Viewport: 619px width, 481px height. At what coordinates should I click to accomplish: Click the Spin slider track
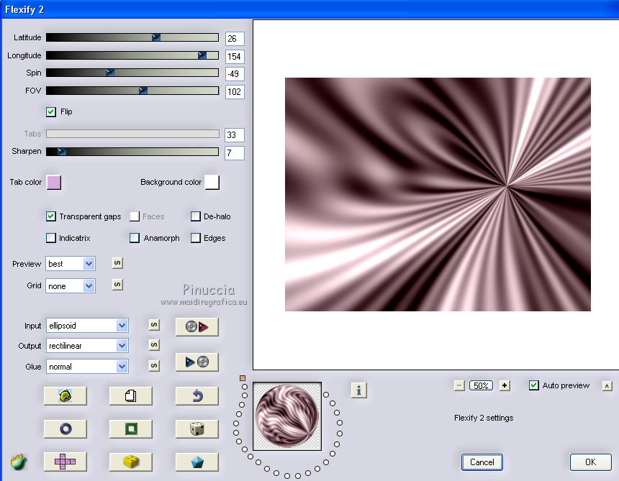[x=132, y=73]
